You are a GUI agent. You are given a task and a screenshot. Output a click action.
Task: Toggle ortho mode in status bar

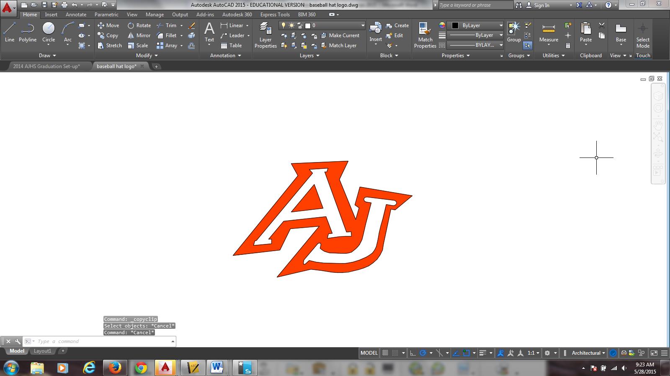click(413, 353)
